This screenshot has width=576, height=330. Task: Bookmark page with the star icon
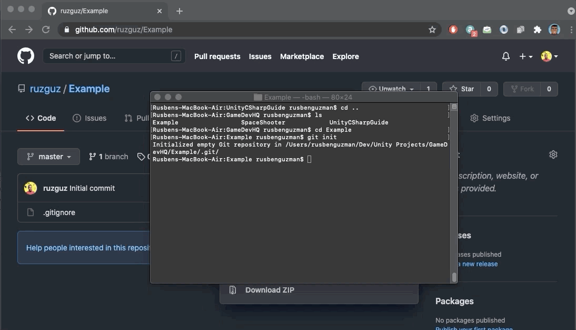click(x=432, y=30)
